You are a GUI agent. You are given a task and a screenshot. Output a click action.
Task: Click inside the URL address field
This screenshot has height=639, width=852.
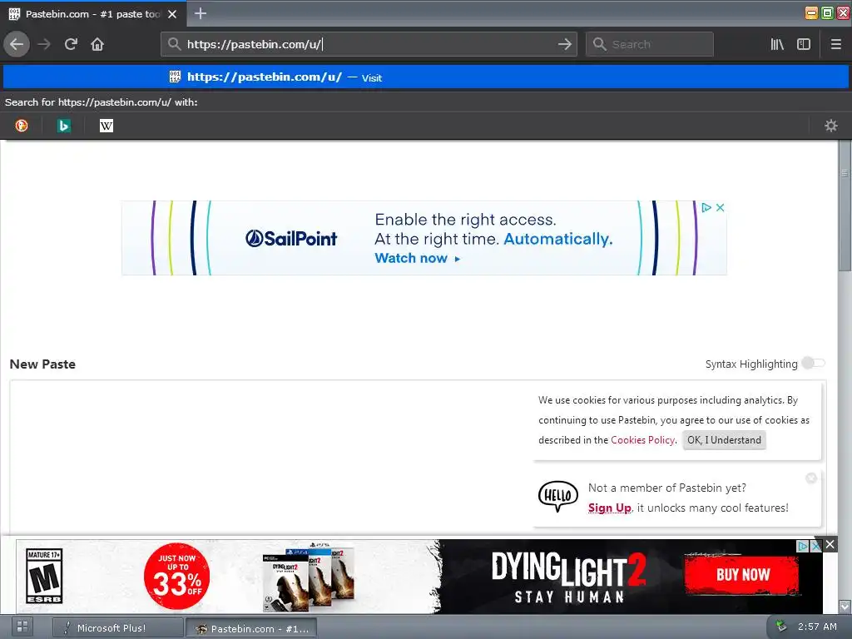[x=369, y=44]
